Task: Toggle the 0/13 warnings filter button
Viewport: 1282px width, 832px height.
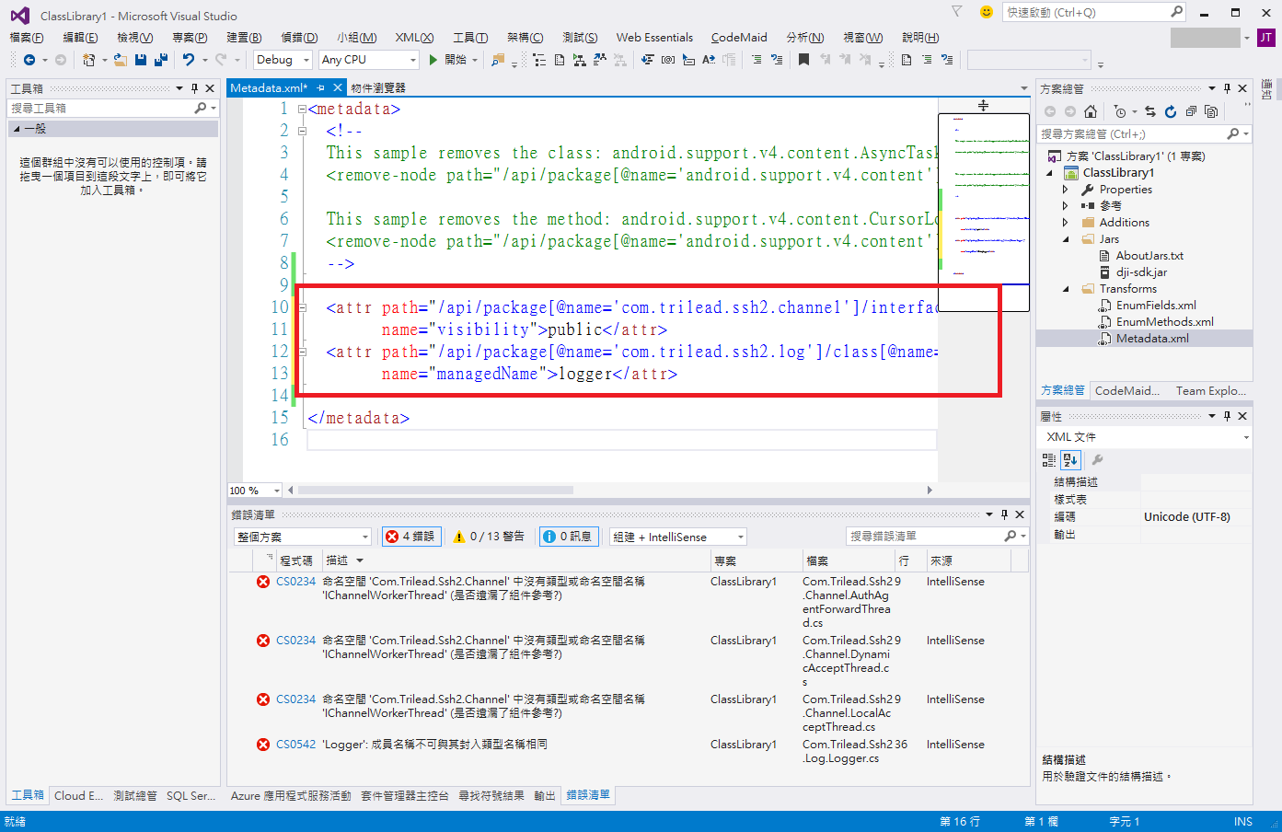Action: coord(489,537)
